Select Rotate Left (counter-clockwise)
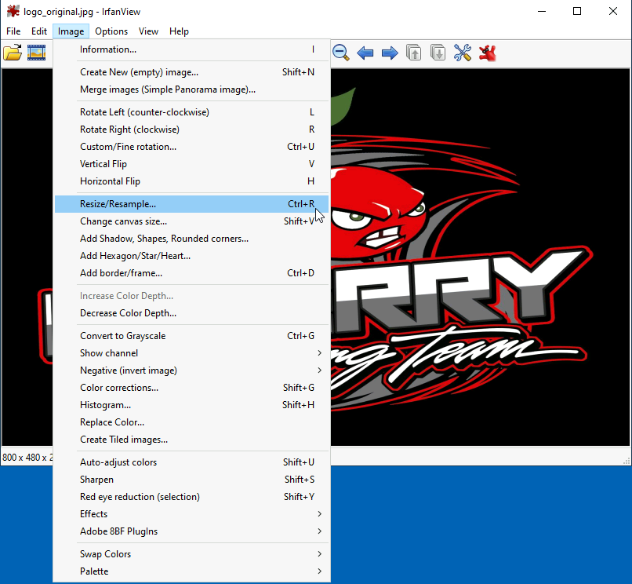The width and height of the screenshot is (632, 584). tap(191, 111)
